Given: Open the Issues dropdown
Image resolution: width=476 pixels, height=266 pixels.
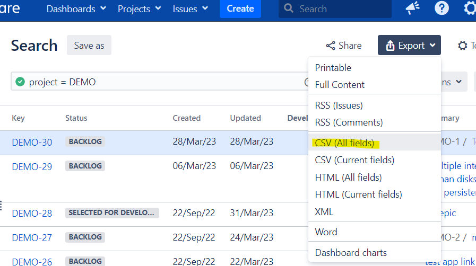Looking at the screenshot, I should click(x=191, y=9).
